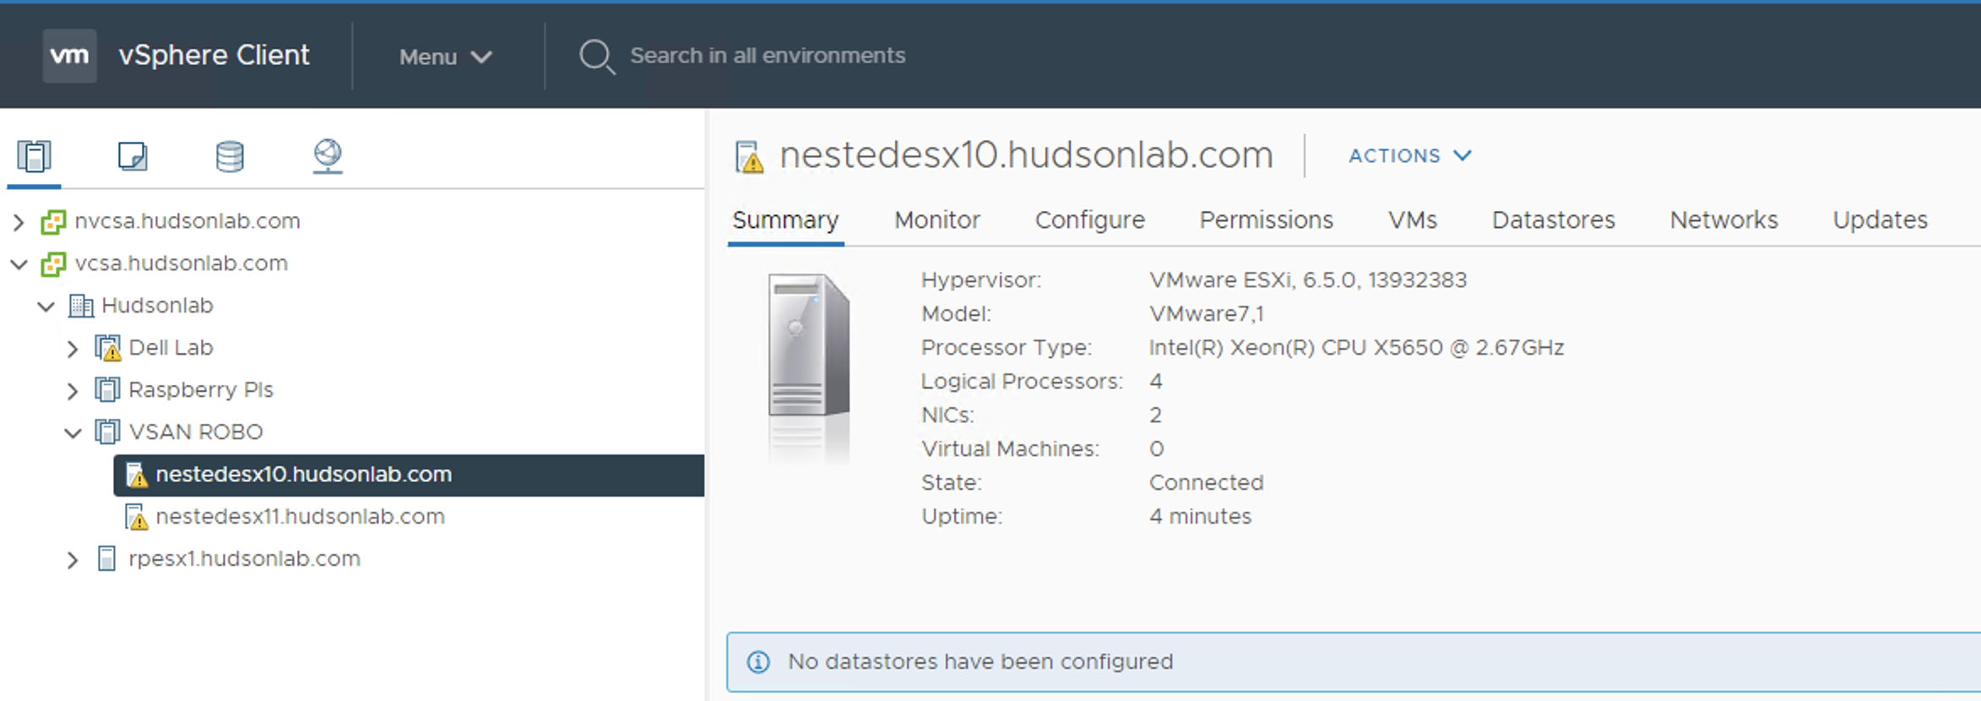1981x701 pixels.
Task: Collapse the VSAN ROBO cluster
Action: pos(73,433)
